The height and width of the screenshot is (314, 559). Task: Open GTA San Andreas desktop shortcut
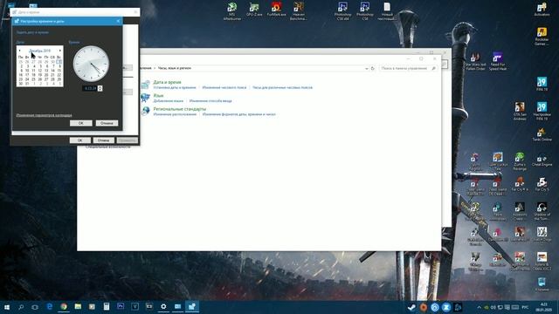click(x=520, y=111)
